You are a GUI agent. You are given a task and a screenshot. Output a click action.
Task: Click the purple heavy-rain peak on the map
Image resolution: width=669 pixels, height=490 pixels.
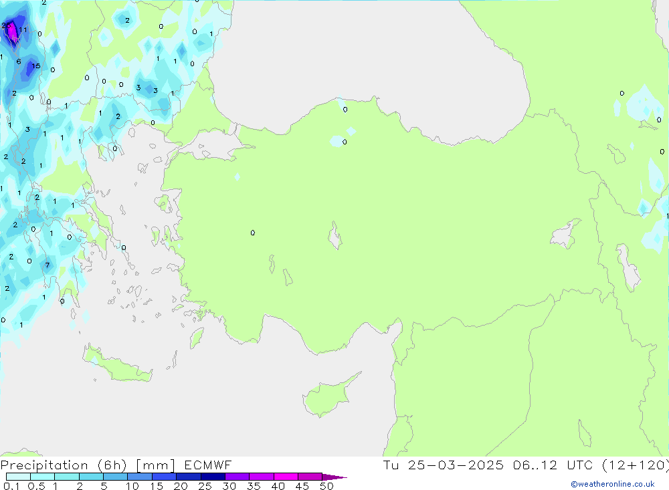(11, 32)
